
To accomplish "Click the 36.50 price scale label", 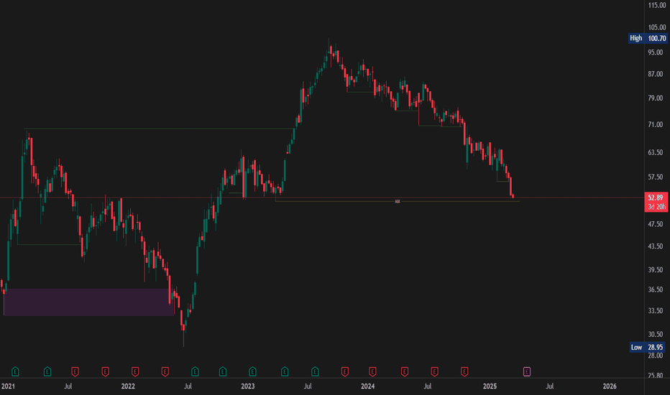I will [656, 289].
